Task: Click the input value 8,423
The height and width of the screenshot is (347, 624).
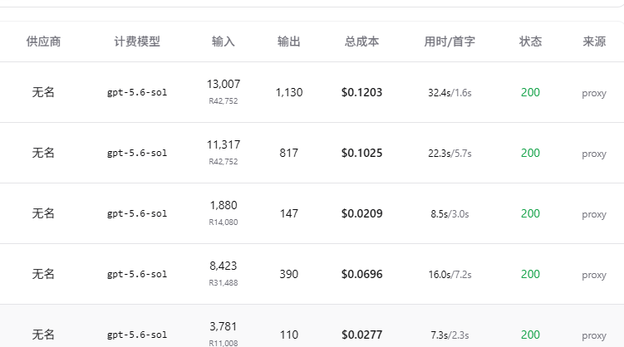Action: (x=224, y=266)
